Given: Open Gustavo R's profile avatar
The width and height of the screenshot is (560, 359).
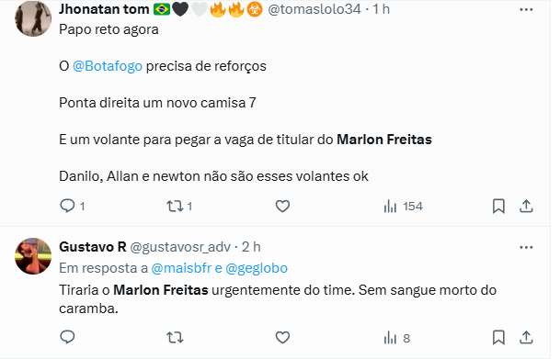Looking at the screenshot, I should point(33,256).
